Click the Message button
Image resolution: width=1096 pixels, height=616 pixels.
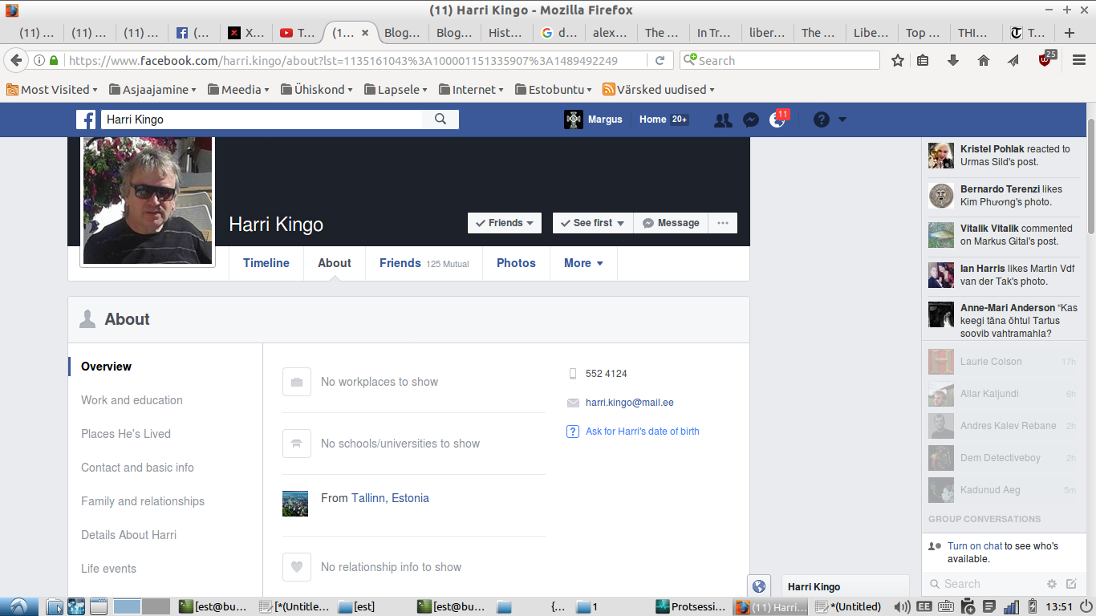tap(671, 223)
